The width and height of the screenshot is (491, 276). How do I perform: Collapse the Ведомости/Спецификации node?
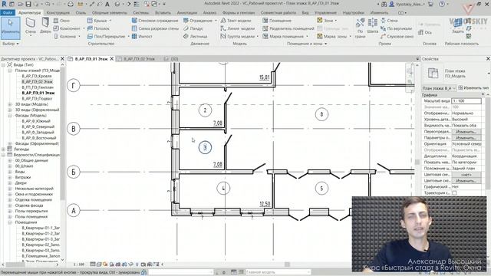coord(3,155)
